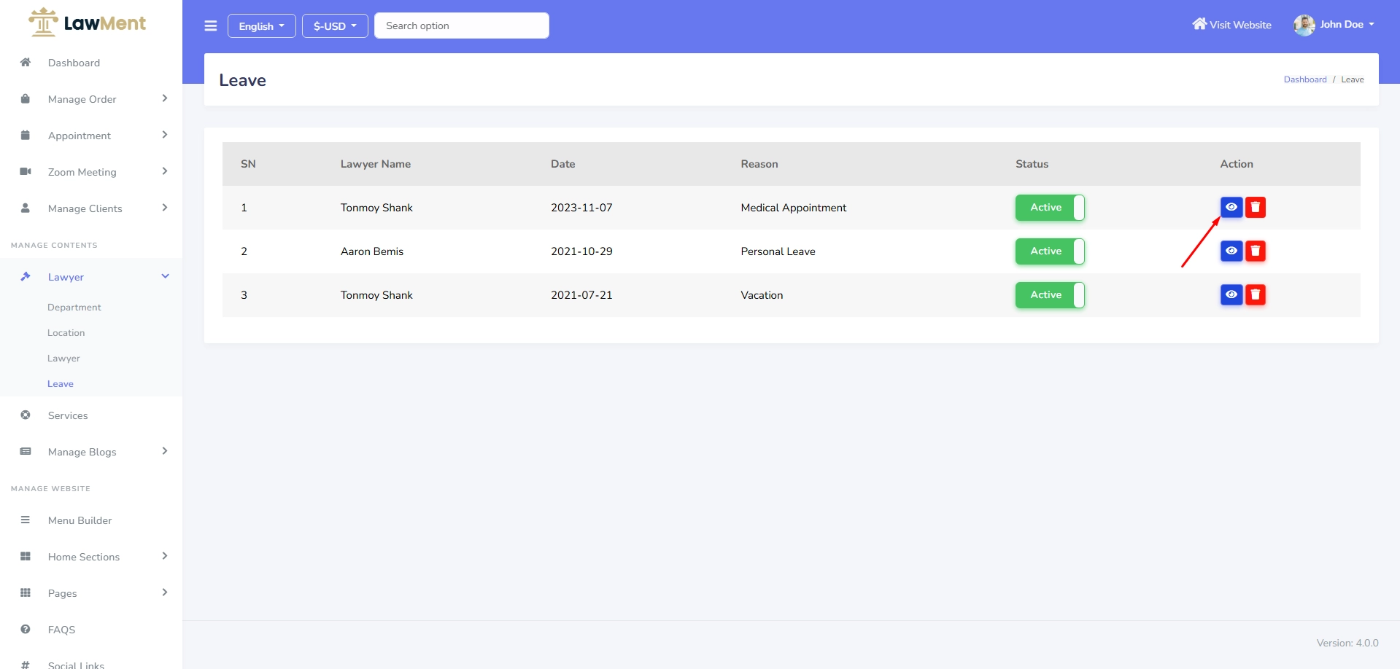Click the hamburger menu toggle icon
The image size is (1400, 669).
pyautogui.click(x=211, y=26)
